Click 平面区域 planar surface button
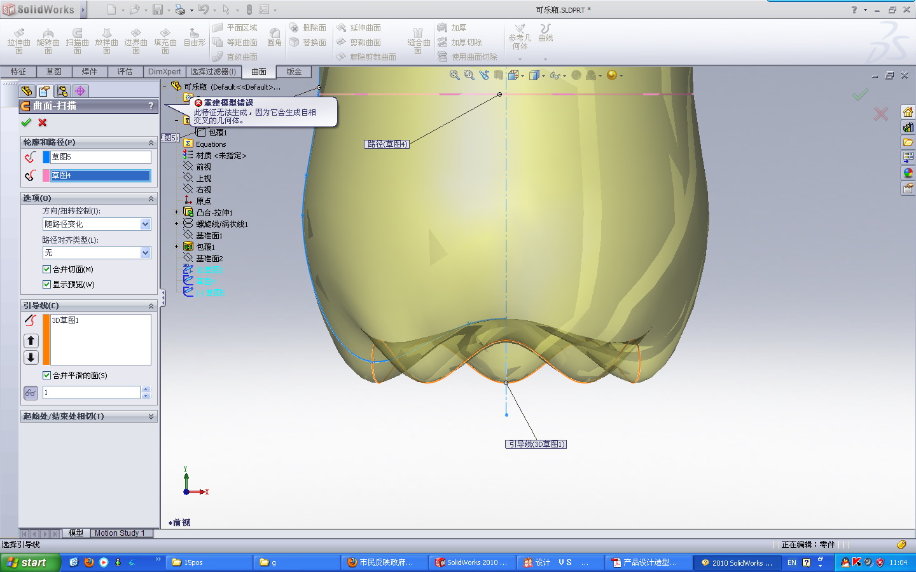 click(235, 27)
